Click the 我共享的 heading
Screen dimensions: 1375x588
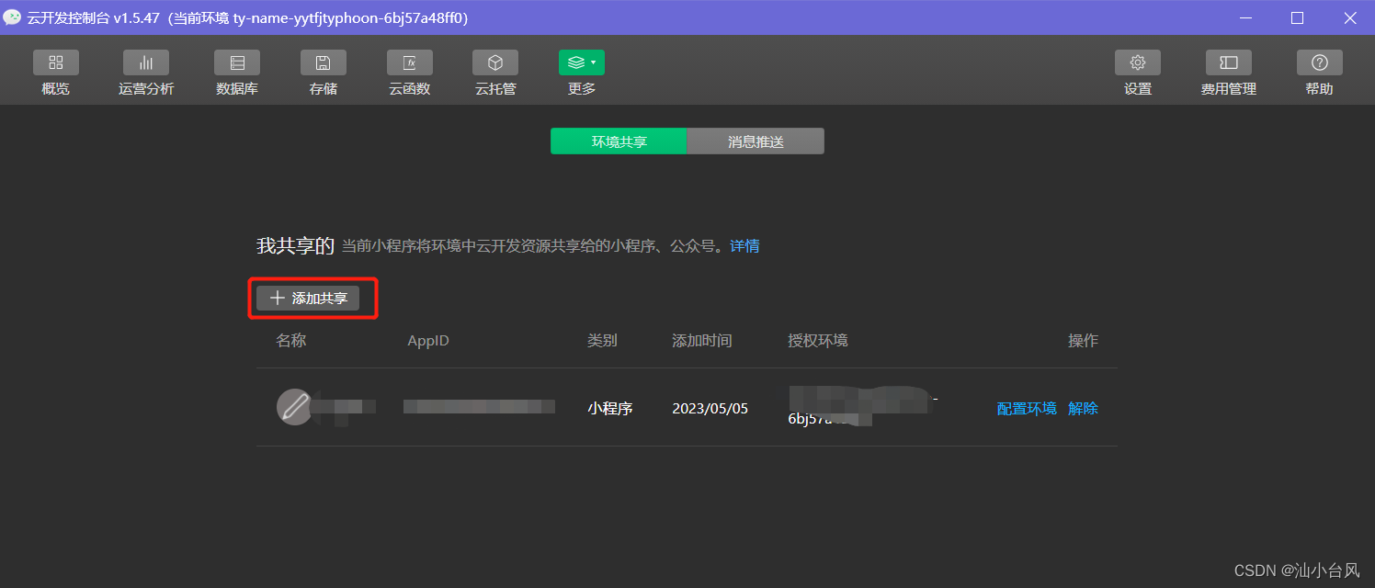295,246
